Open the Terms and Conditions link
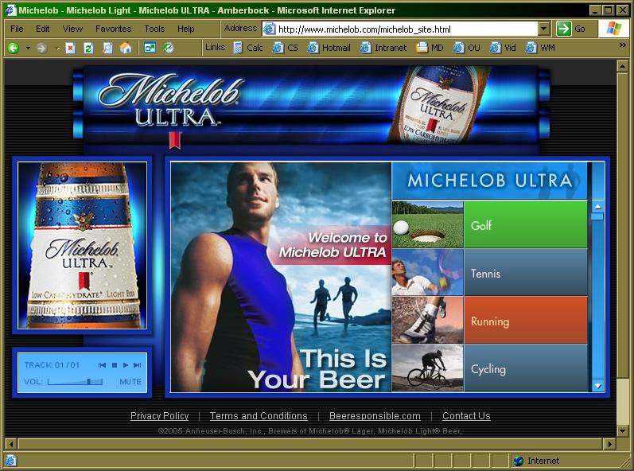This screenshot has width=634, height=471. pyautogui.click(x=259, y=416)
